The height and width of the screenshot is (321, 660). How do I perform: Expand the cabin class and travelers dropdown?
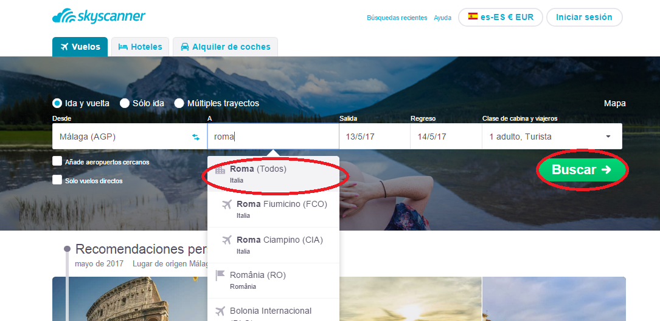pos(552,137)
